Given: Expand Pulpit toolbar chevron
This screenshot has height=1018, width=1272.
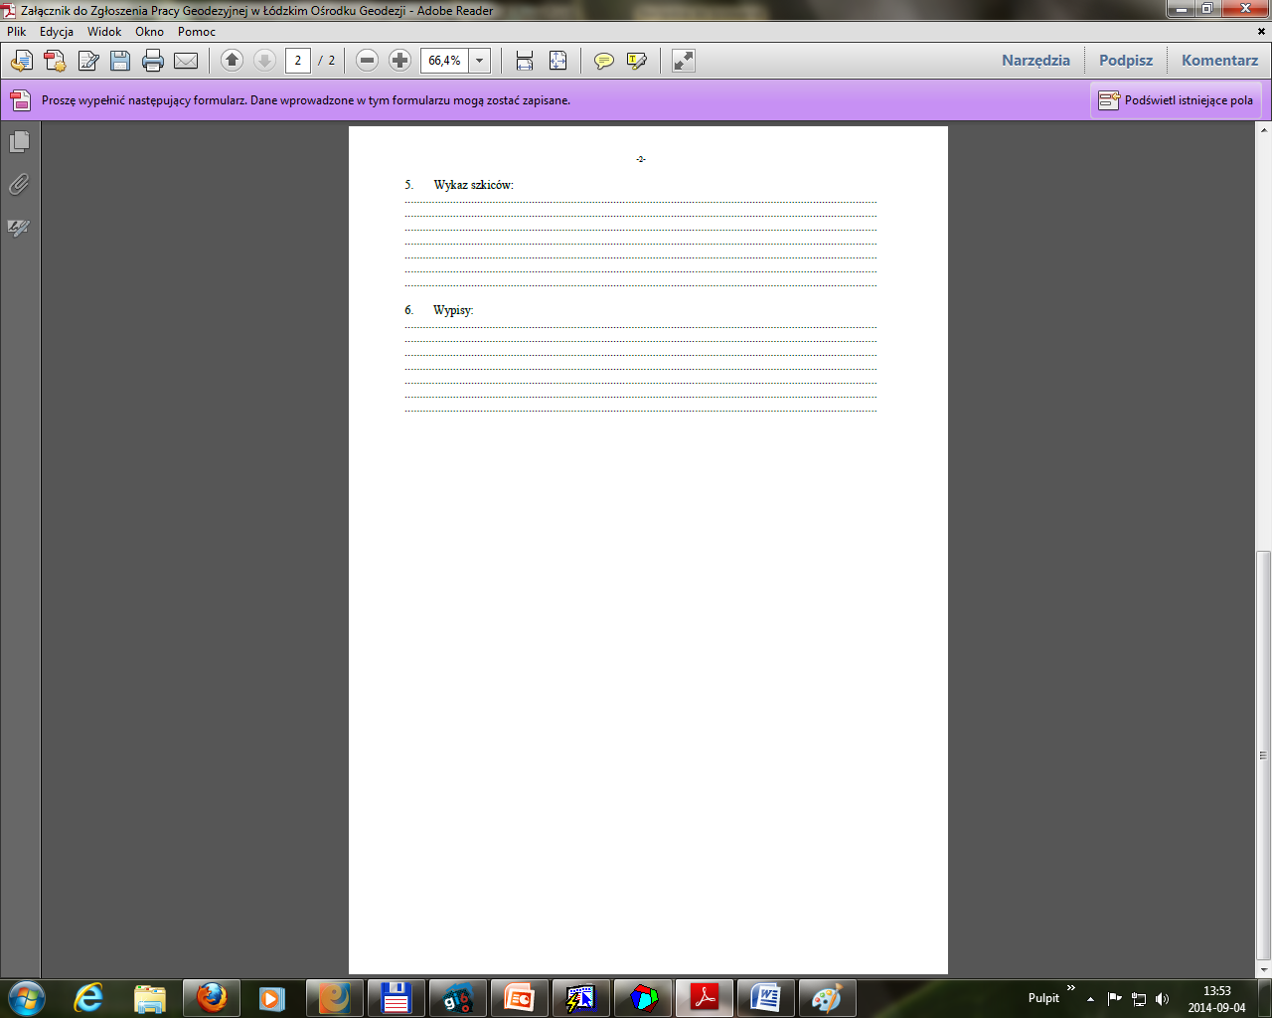Looking at the screenshot, I should point(1071,988).
